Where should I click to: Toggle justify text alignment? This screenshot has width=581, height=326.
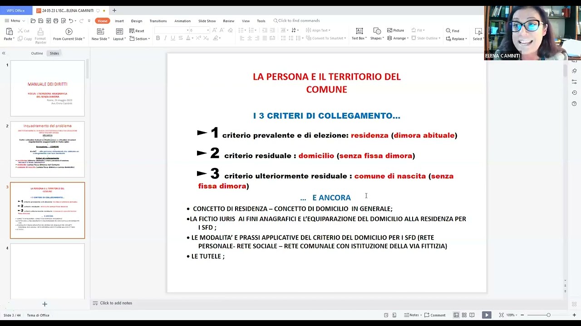point(265,38)
